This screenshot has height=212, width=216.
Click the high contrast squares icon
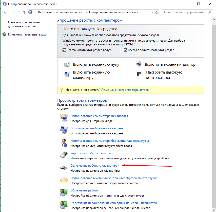[140, 75]
